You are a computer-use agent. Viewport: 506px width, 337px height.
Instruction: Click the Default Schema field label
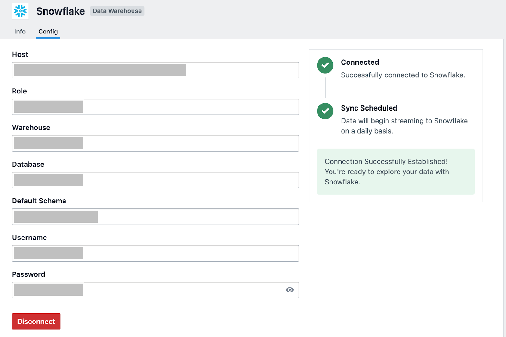point(39,201)
